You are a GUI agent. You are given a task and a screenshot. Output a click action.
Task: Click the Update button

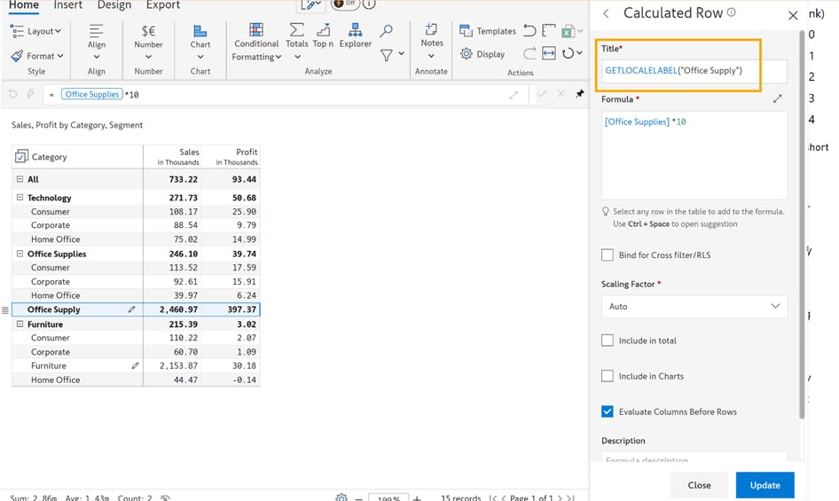(765, 485)
